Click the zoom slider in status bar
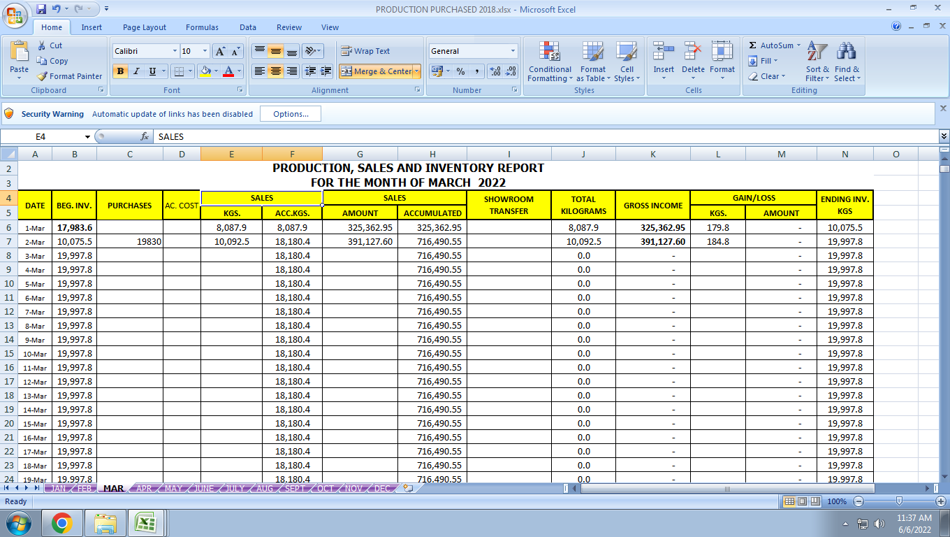The height and width of the screenshot is (537, 950). point(899,501)
